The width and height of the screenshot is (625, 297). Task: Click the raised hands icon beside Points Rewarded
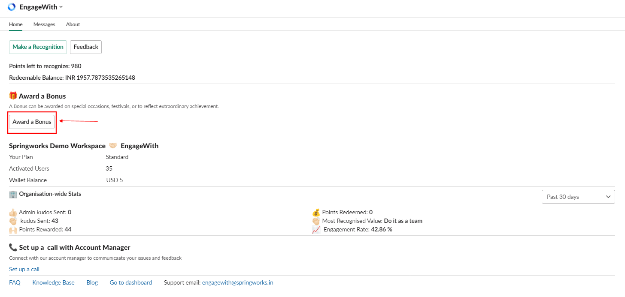pyautogui.click(x=13, y=230)
